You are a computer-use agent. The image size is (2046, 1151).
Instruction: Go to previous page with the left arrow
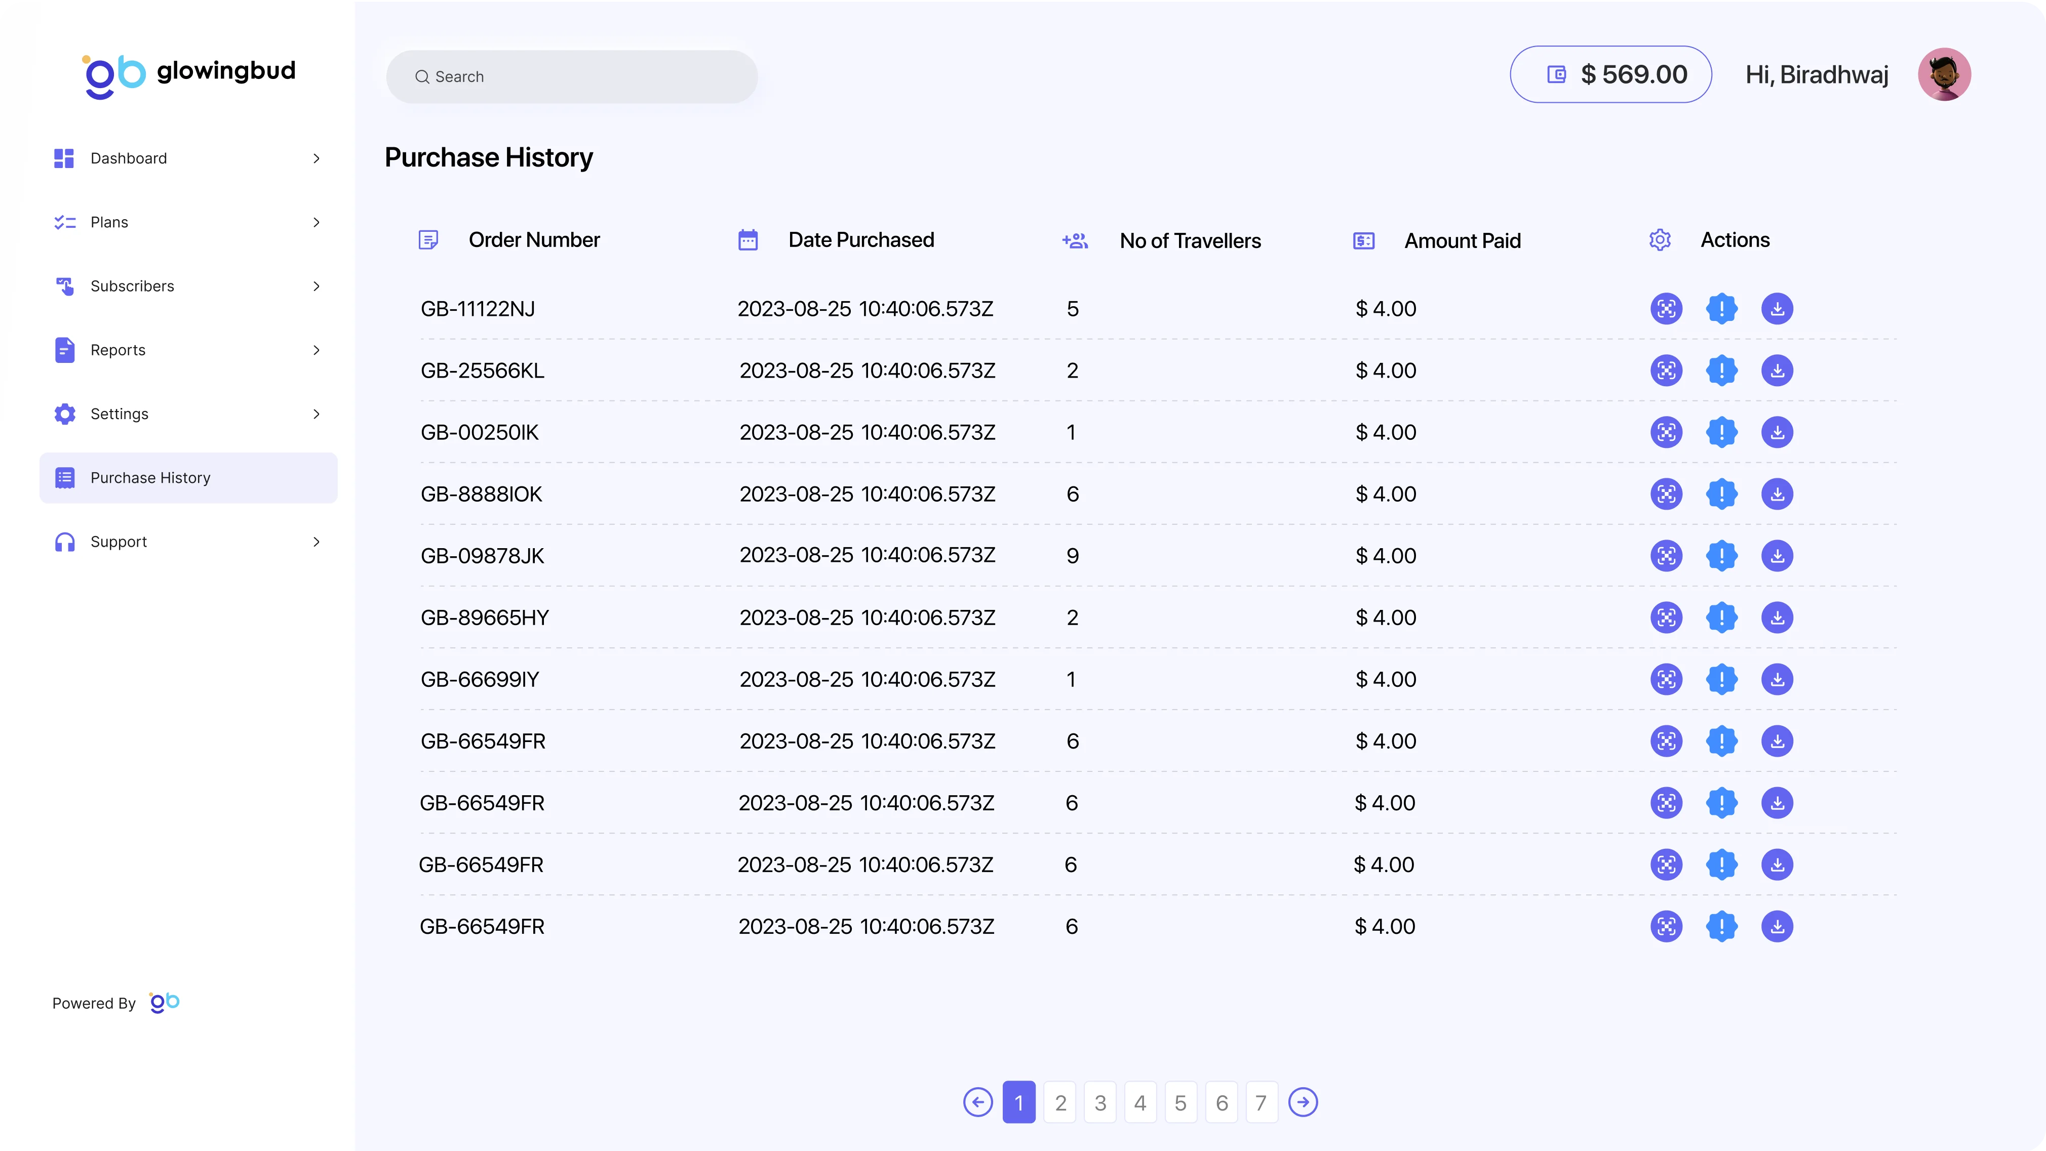coord(978,1102)
